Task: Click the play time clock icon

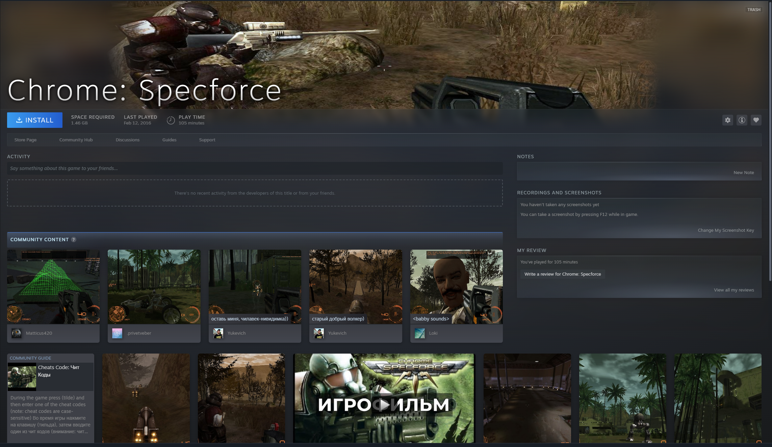Action: (171, 120)
